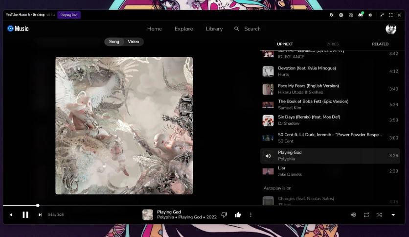Viewport: 409px width, 237px height.
Task: Dislike the song with thumbs down
Action: pyautogui.click(x=224, y=214)
